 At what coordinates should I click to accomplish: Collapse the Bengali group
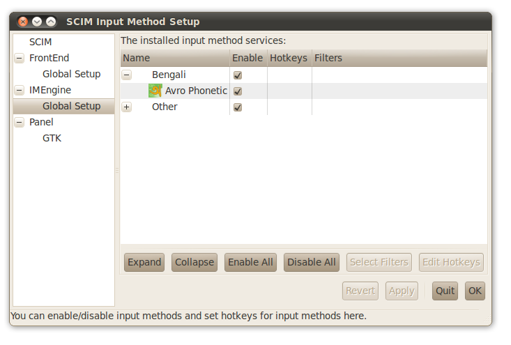click(x=127, y=75)
